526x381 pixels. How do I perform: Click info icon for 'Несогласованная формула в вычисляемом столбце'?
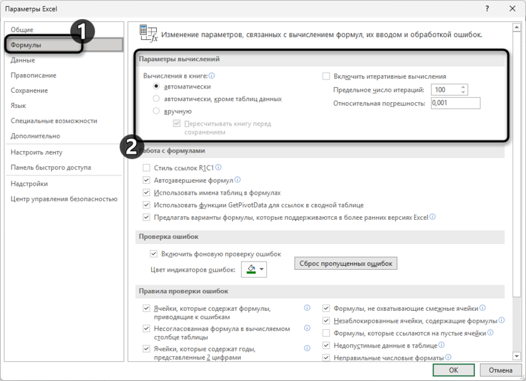(307, 328)
